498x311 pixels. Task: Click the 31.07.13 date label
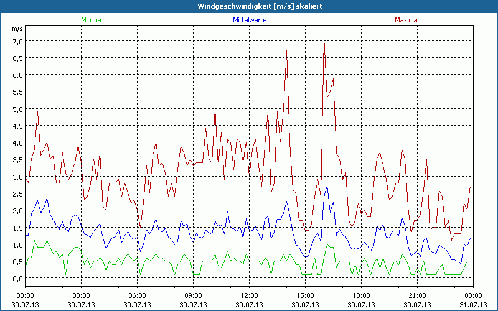pos(473,305)
